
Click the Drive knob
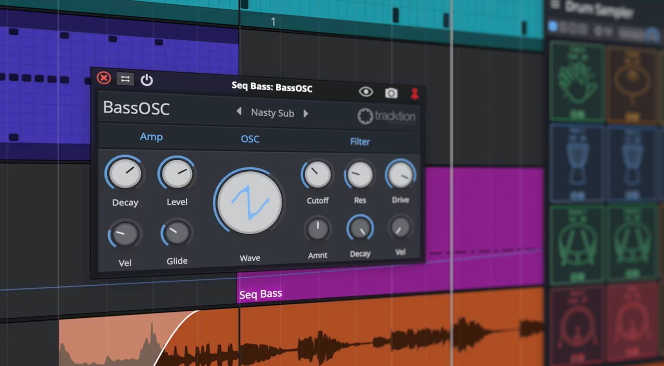pos(401,175)
